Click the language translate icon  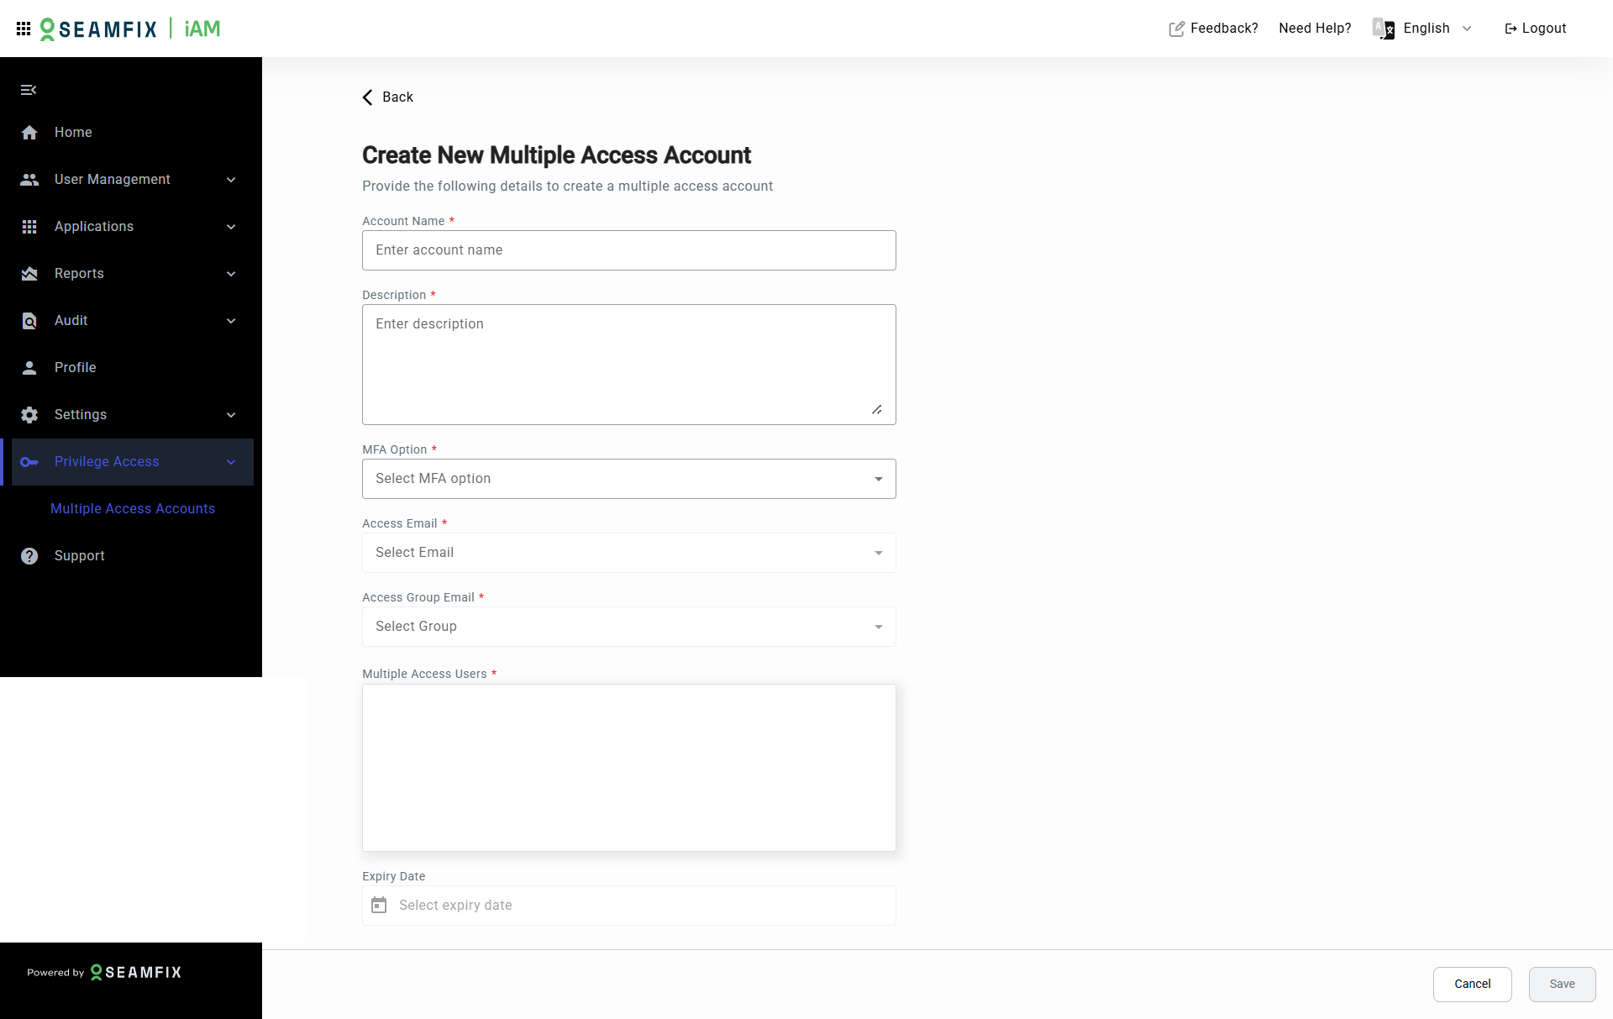(1383, 29)
